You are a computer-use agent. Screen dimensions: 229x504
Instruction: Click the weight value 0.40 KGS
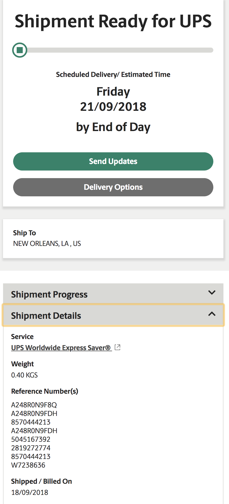click(x=25, y=375)
